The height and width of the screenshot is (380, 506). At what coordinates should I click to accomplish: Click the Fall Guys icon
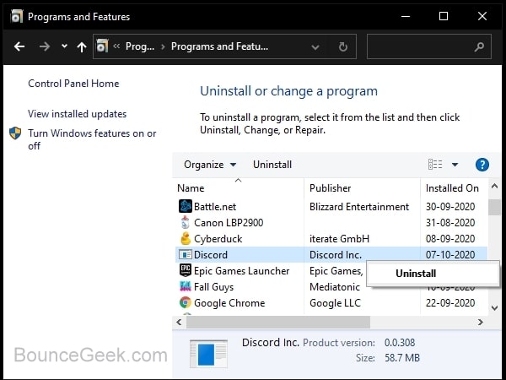(x=186, y=287)
